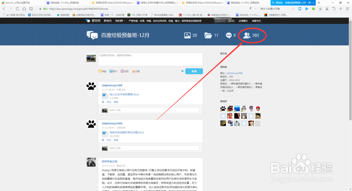Open the reading mode book icon
This screenshot has height=191, width=352.
pyautogui.click(x=31, y=9)
